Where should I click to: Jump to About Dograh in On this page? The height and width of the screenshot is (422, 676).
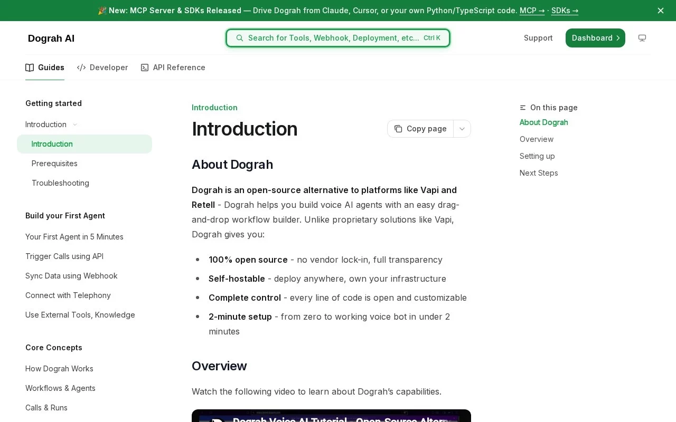coord(544,122)
